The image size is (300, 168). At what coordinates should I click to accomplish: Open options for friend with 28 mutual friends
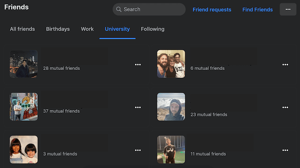point(138,65)
